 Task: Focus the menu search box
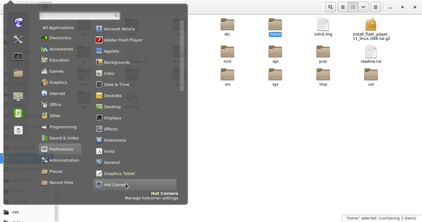coord(80,16)
